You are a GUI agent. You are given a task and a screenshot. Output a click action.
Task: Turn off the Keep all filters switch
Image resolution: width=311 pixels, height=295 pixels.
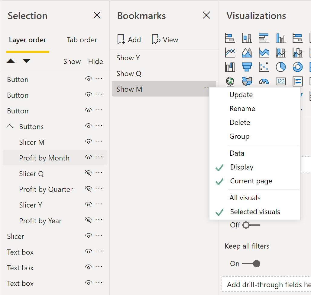click(251, 264)
